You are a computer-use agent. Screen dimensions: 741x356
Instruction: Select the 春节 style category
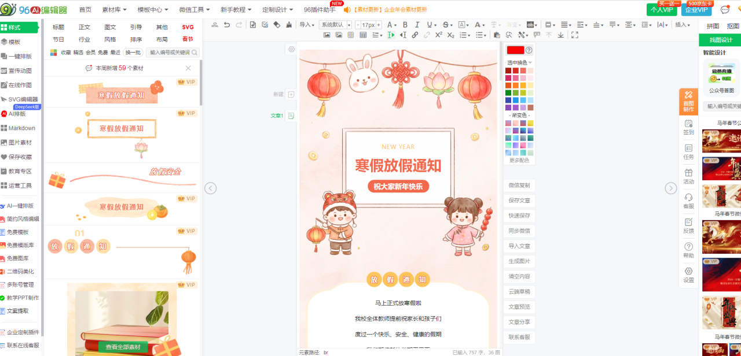click(188, 39)
